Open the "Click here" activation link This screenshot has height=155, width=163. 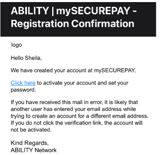tap(23, 83)
